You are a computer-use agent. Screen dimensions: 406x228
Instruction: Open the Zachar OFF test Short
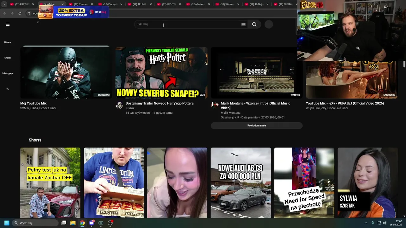tap(50, 183)
